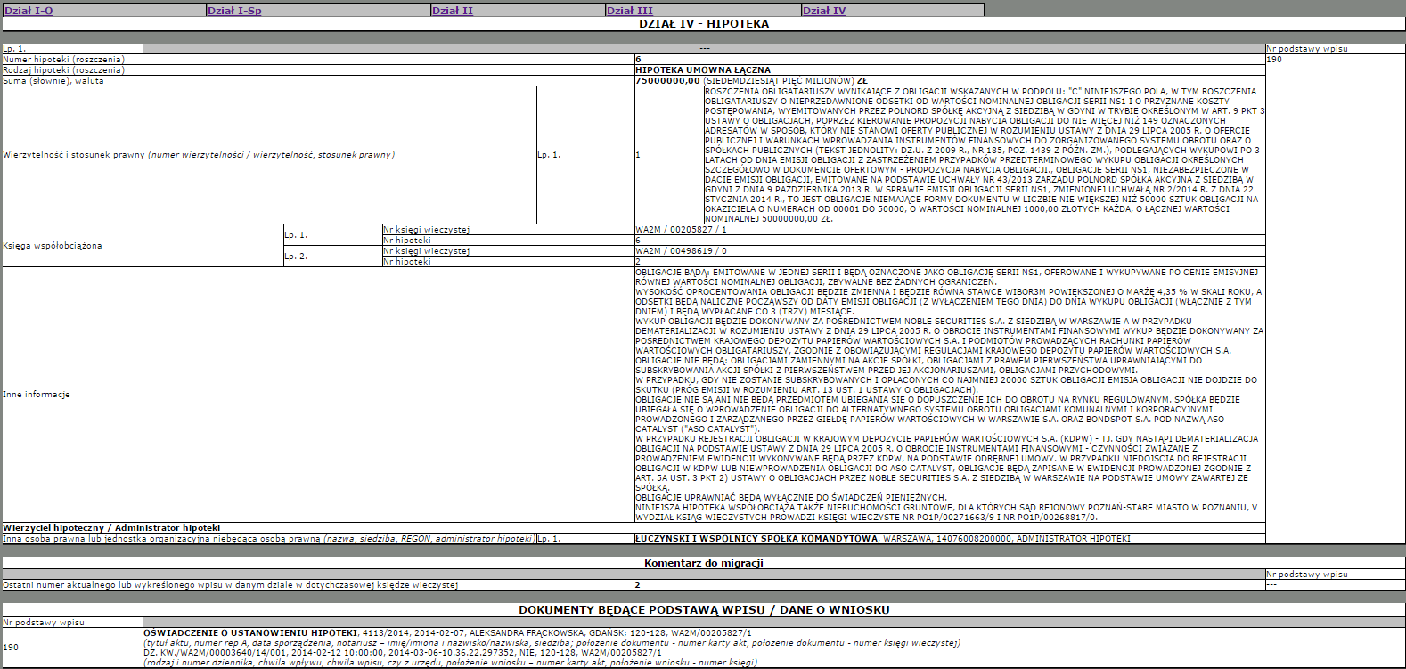Switch to the Dział III tab
Screen dimensions: 1406x669
(630, 11)
